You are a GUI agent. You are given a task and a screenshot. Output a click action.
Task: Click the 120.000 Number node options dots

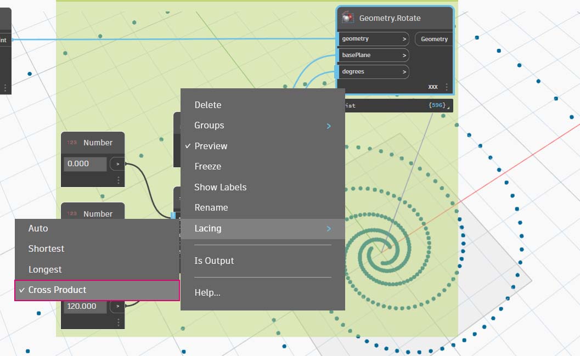(x=118, y=323)
